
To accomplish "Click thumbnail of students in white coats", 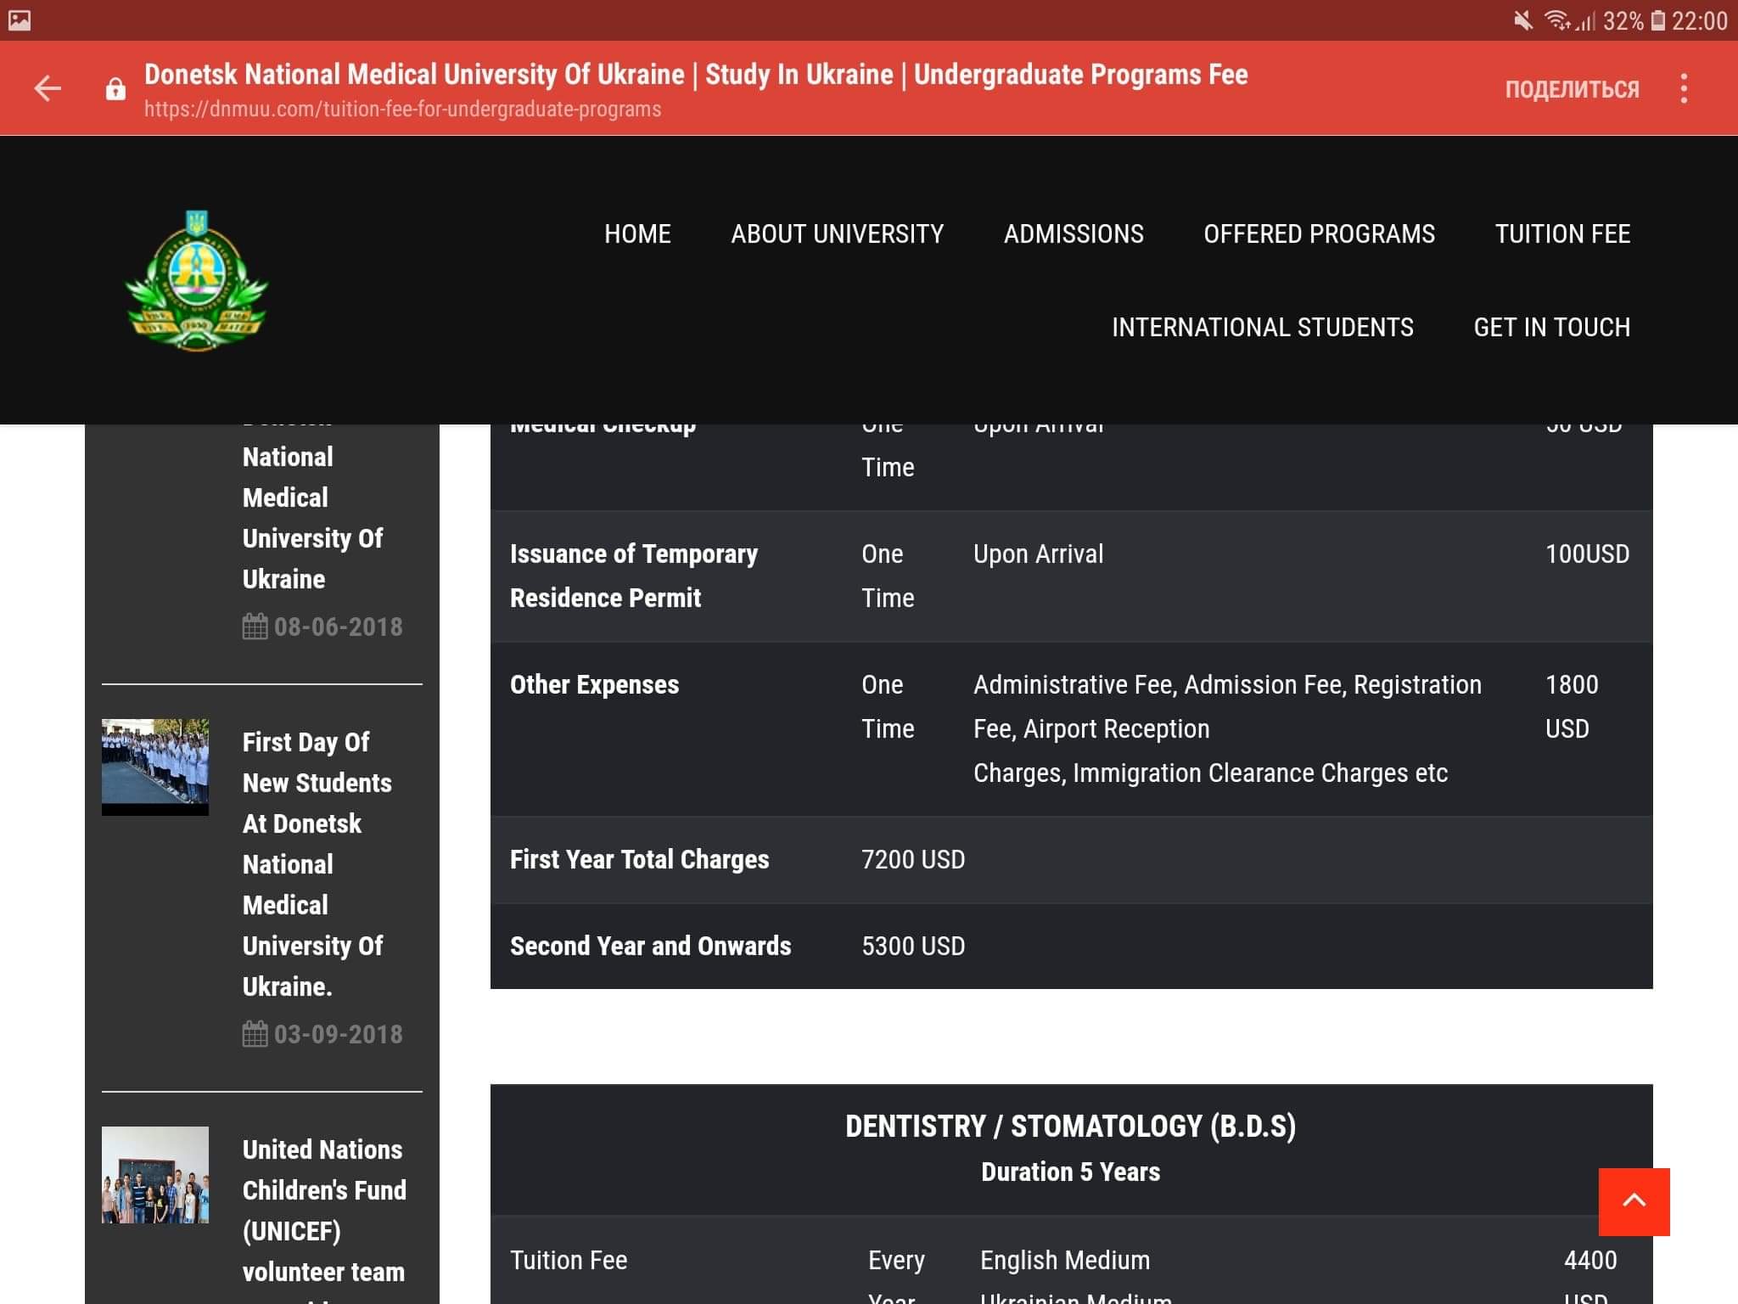I will pyautogui.click(x=155, y=767).
